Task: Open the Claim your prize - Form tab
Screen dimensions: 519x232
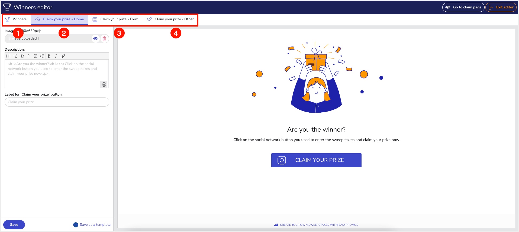Action: (115, 19)
